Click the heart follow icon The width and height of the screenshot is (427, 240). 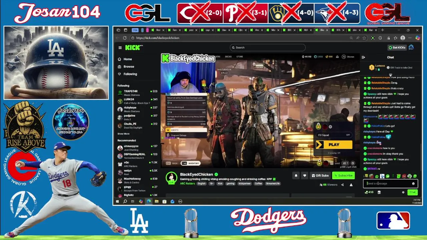pos(304,175)
